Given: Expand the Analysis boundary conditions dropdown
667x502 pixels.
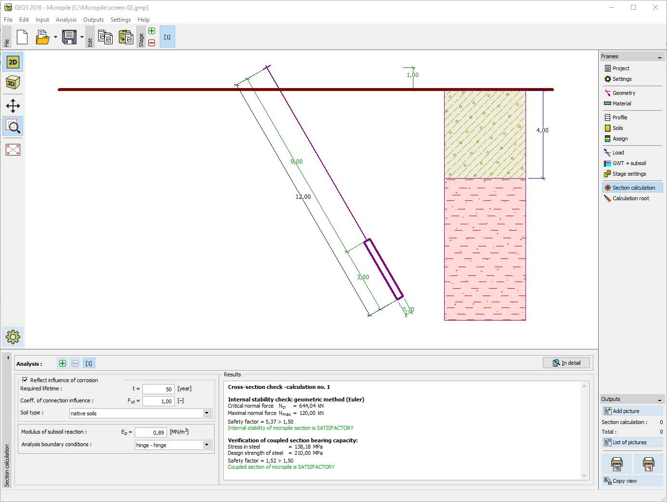Looking at the screenshot, I should (207, 445).
